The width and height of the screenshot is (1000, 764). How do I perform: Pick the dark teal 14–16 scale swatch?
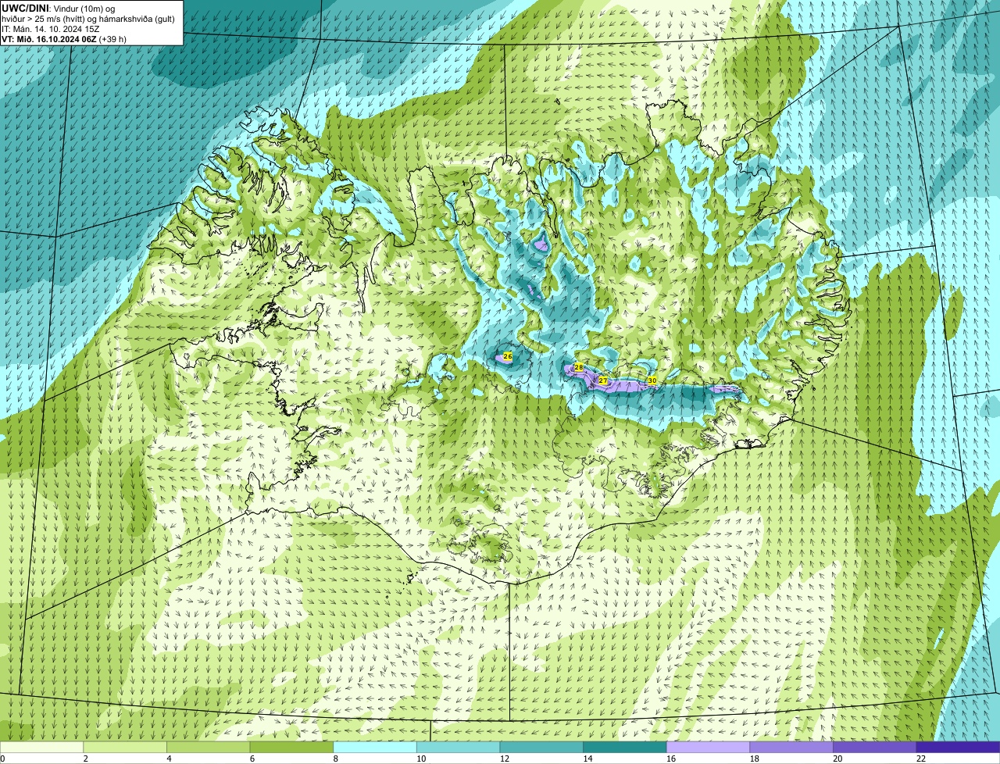(625, 747)
